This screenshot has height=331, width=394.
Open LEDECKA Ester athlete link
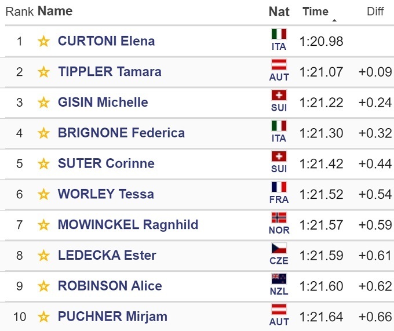tap(107, 256)
